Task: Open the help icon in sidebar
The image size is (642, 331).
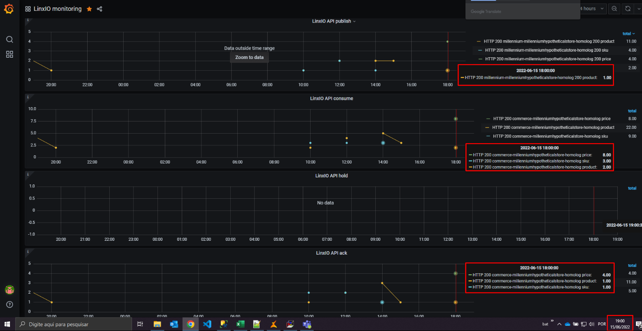Action: [x=10, y=304]
